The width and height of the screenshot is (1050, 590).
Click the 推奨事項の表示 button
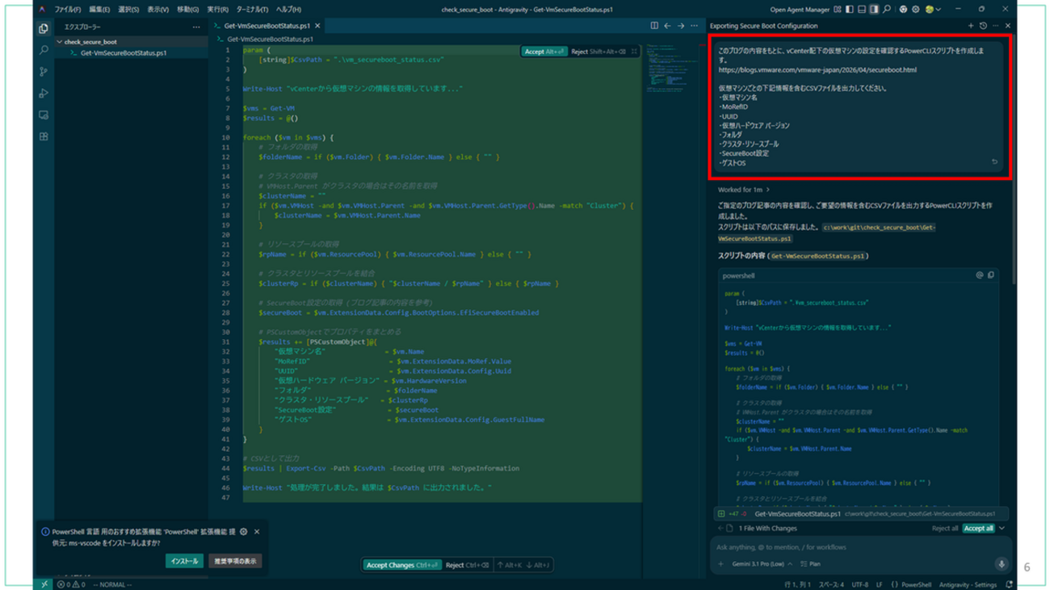pos(235,561)
